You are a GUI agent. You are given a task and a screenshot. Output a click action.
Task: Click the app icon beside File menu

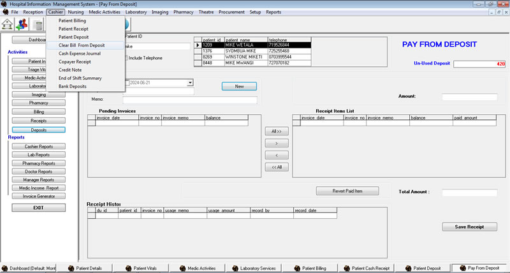(5, 12)
